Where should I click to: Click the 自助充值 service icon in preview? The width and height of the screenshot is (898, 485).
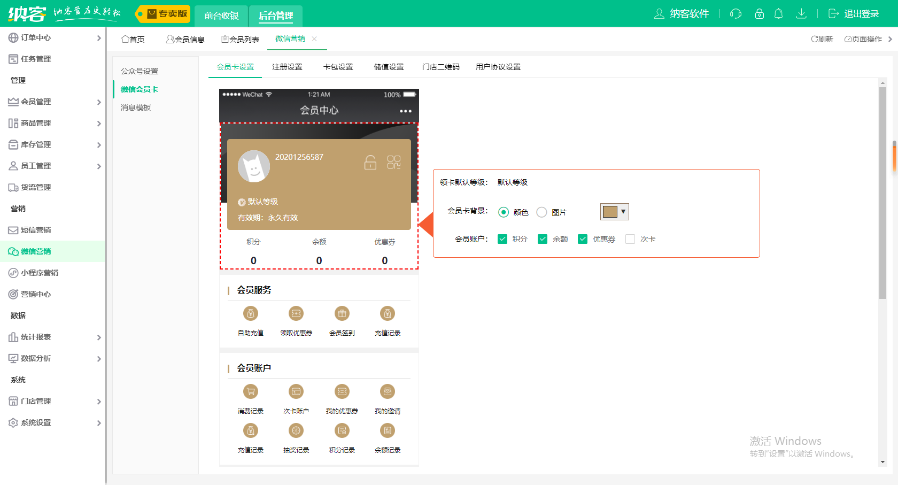(250, 313)
